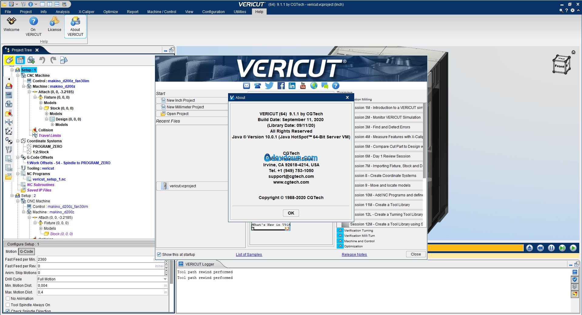Screen dimensions: 582x315
Task: Open recent file vericut.vcproject
Action: tap(192, 186)
